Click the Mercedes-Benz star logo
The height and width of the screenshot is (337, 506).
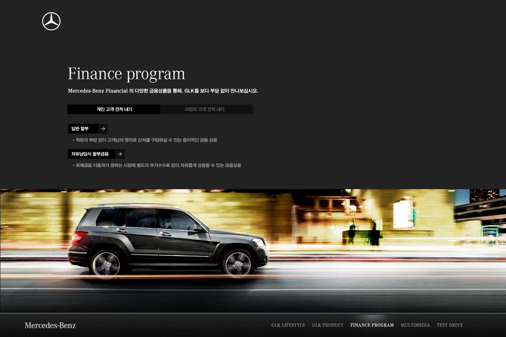click(51, 21)
